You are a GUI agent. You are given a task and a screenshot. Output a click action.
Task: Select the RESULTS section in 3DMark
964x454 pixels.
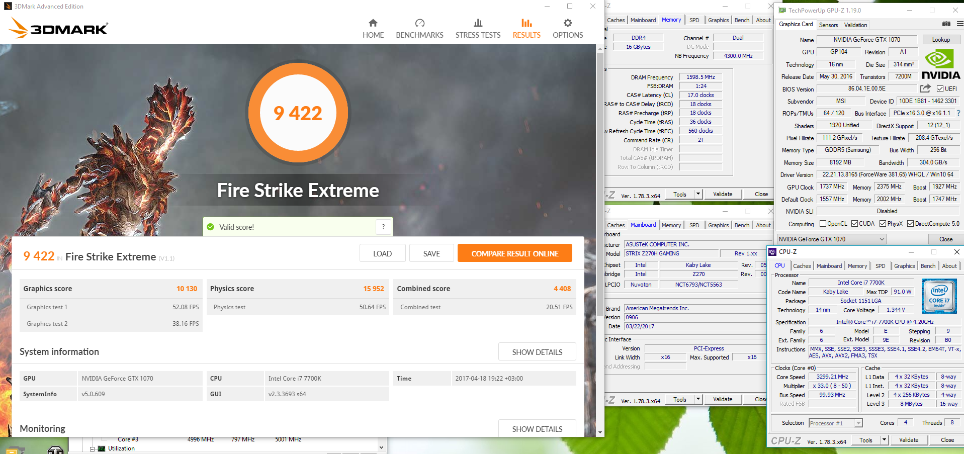tap(527, 29)
